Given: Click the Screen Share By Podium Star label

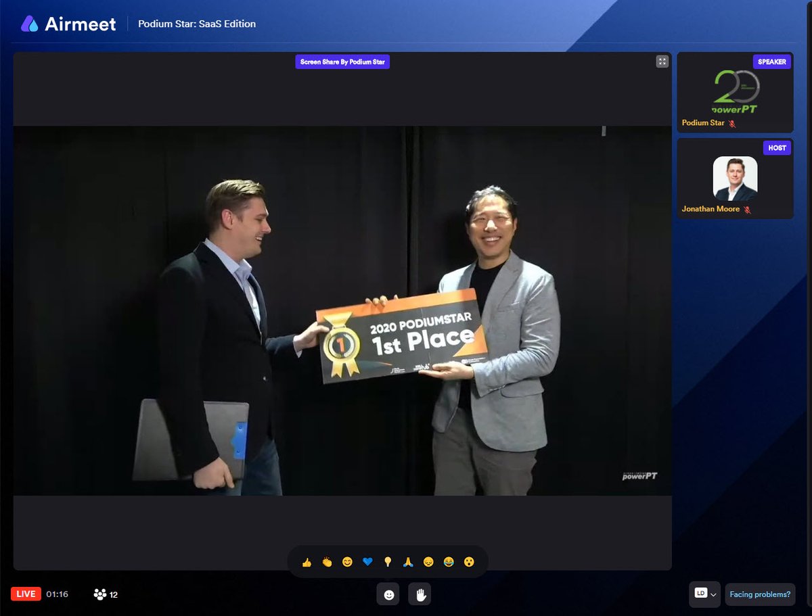Looking at the screenshot, I should [342, 62].
